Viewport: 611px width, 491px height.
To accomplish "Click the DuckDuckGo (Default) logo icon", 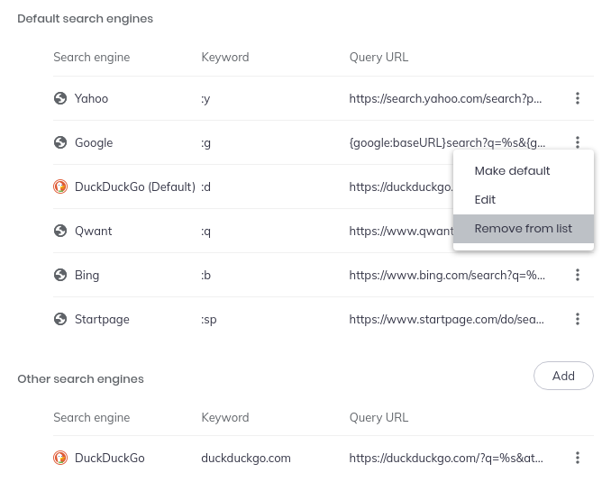I will (x=60, y=186).
